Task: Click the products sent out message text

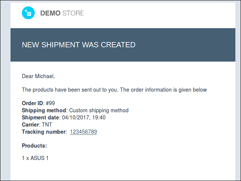Action: (x=114, y=90)
